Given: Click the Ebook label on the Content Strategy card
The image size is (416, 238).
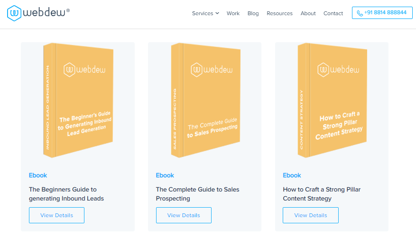Looking at the screenshot, I should coord(292,175).
